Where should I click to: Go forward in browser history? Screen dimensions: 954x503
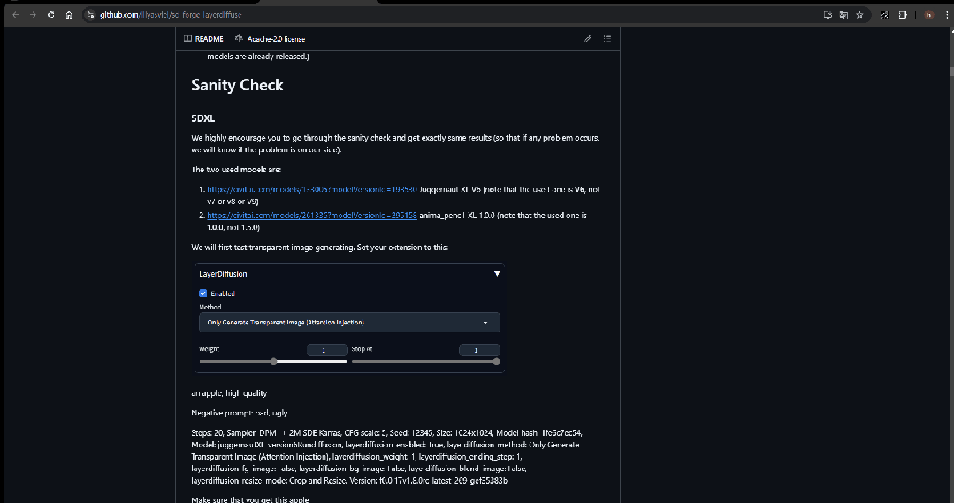[33, 15]
